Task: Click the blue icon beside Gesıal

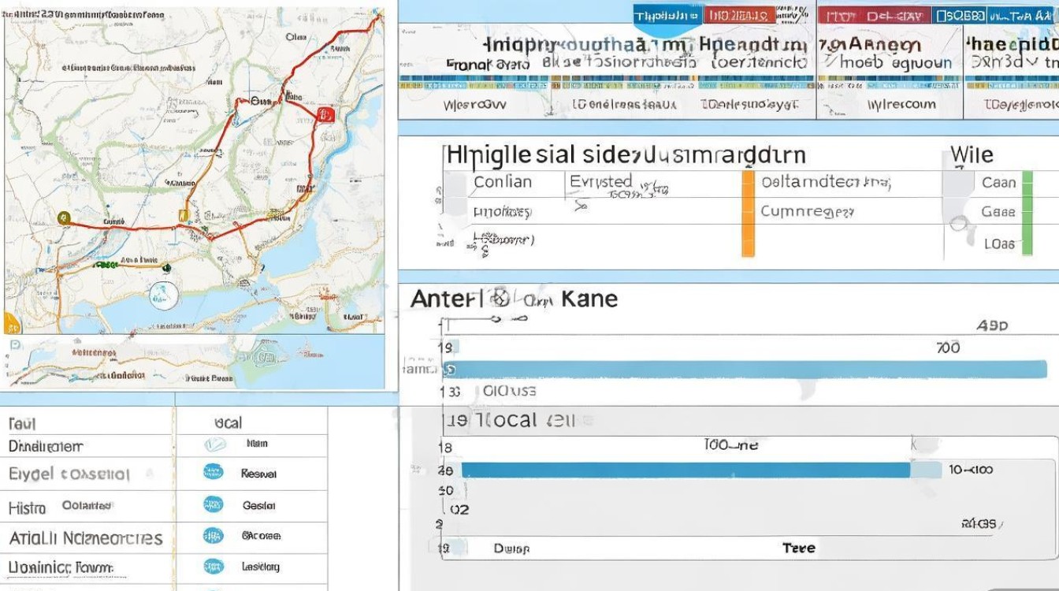Action: click(214, 504)
